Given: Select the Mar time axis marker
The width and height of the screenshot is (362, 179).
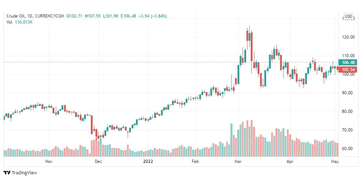Looking at the screenshot, I should click(x=238, y=161).
